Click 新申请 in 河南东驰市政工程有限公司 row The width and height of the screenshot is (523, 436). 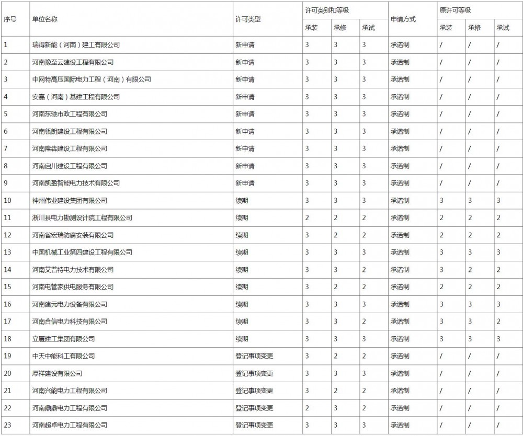point(245,114)
